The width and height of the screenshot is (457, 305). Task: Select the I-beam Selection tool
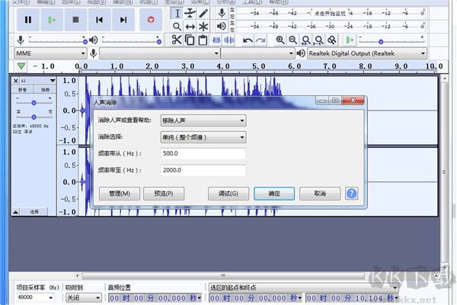pyautogui.click(x=177, y=13)
